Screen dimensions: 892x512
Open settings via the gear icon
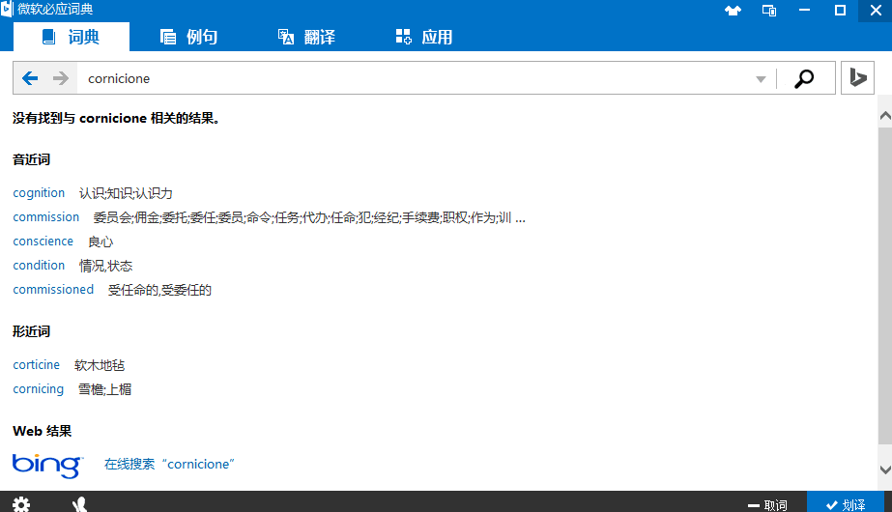click(x=21, y=504)
